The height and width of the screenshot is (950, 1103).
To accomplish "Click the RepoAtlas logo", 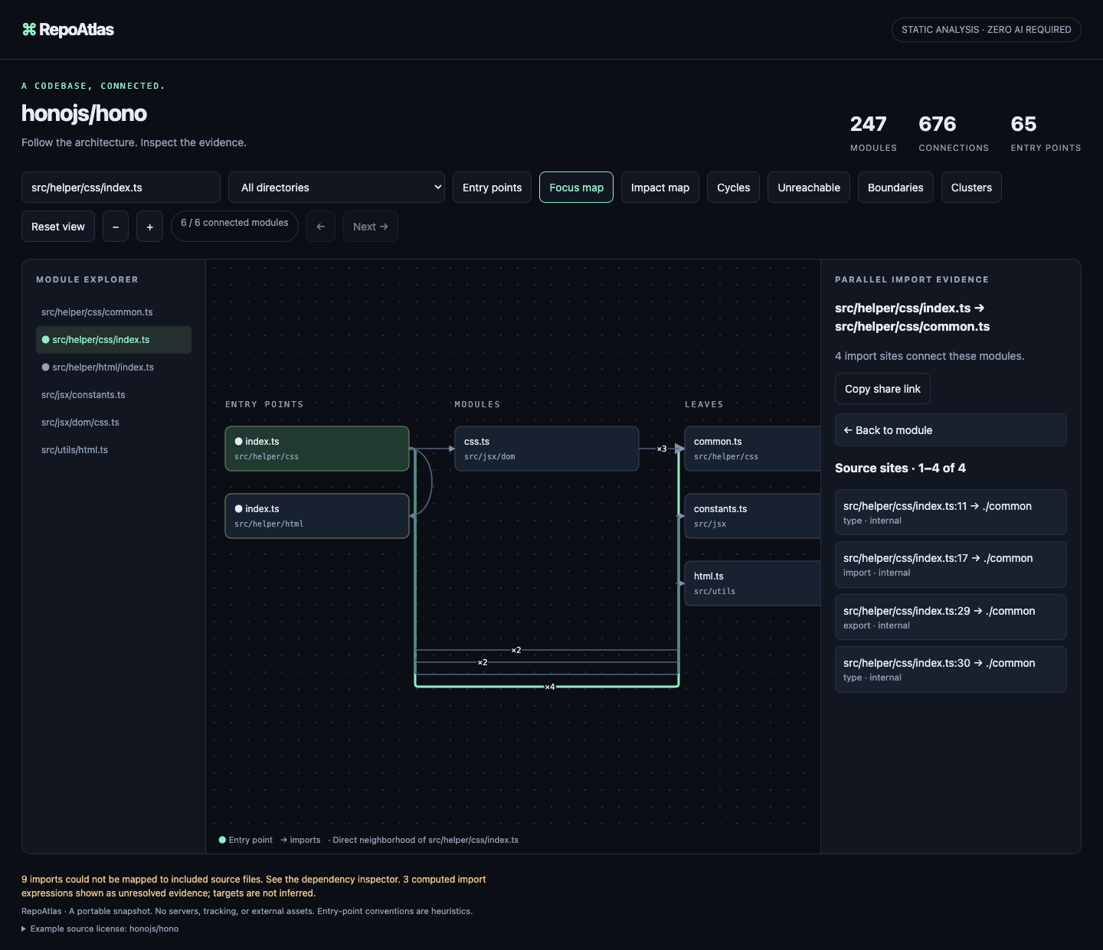I will (68, 30).
